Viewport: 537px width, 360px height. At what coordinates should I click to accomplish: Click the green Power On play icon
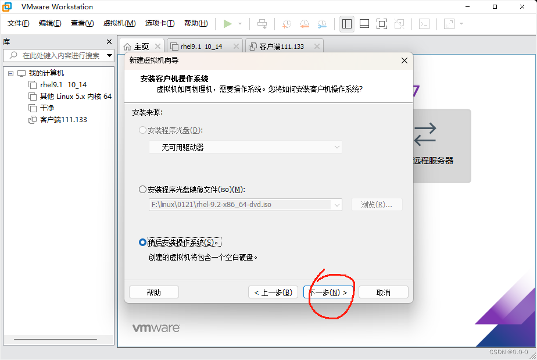click(227, 24)
